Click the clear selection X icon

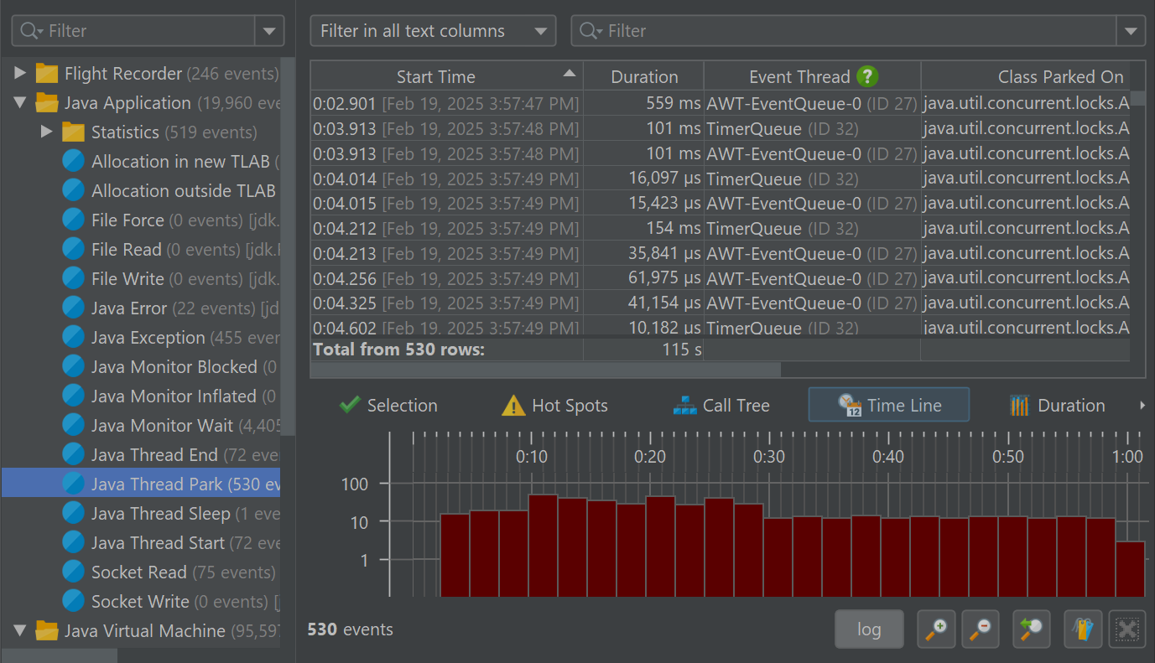tap(1126, 629)
